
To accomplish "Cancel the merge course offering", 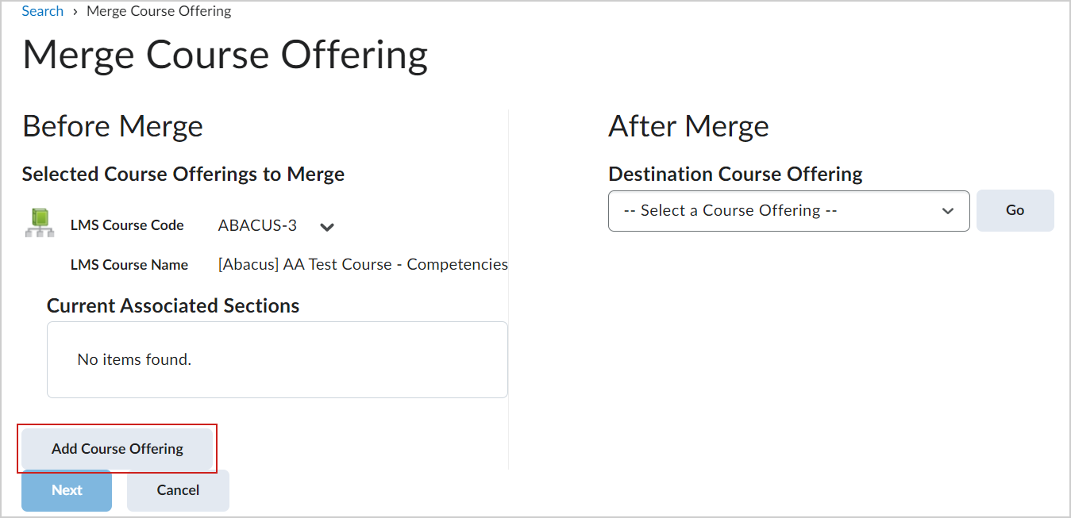I will point(178,490).
